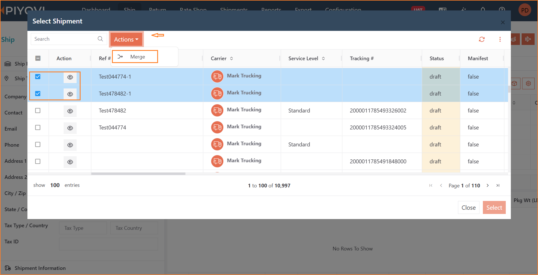Go to the previous page arrow

coord(441,185)
